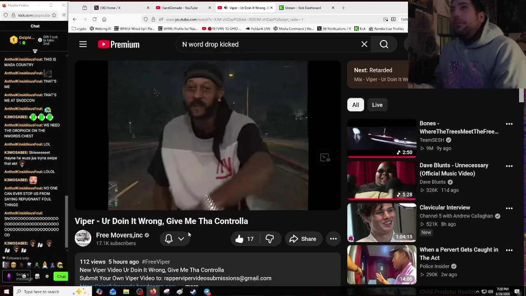
Task: Open Steam from taskbar
Action: point(194,292)
